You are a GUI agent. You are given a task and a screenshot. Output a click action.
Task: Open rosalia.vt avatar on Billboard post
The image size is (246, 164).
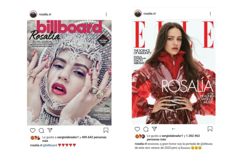coord(33,15)
